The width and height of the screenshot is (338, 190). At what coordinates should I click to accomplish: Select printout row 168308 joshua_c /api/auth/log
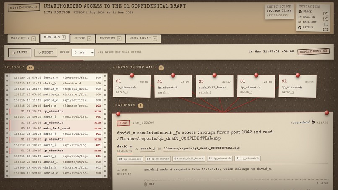[56, 173]
